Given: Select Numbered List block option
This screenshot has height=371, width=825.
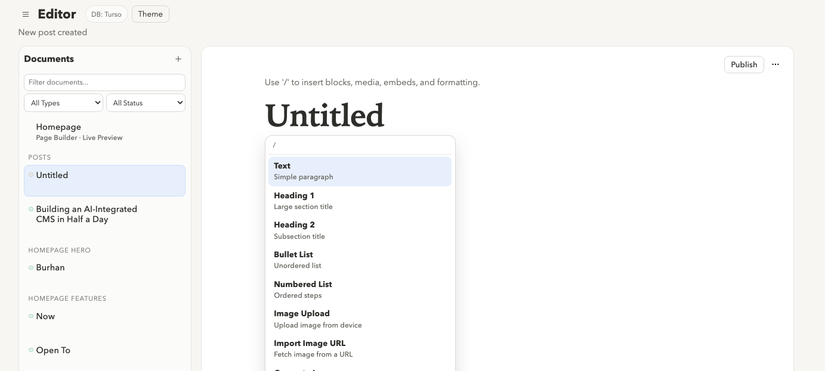Looking at the screenshot, I should click(360, 289).
